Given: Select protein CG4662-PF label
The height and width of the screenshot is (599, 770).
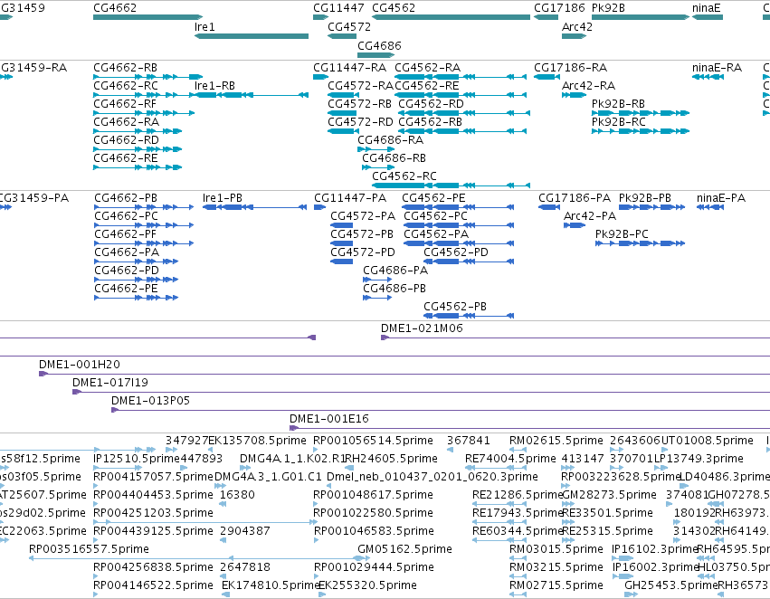Looking at the screenshot, I should click(x=125, y=234).
